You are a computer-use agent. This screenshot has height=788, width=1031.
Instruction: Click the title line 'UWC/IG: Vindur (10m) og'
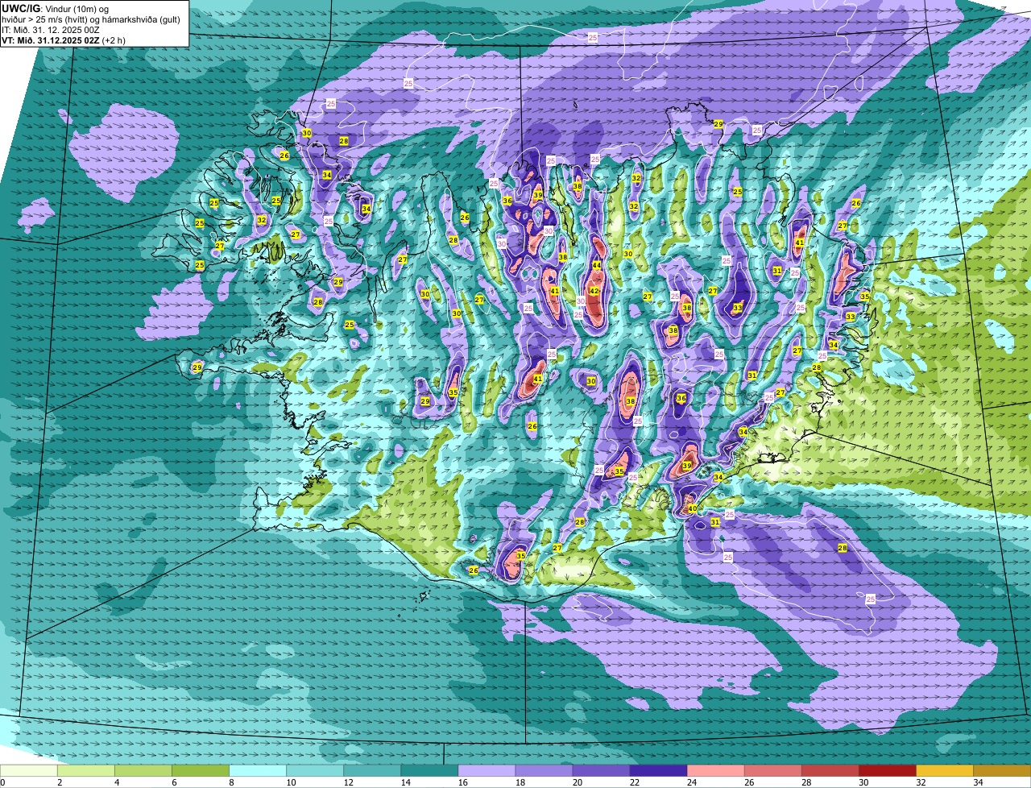click(55, 8)
